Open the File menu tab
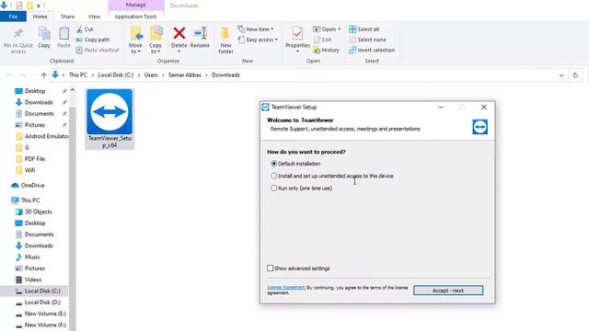589x331 pixels. pos(13,17)
